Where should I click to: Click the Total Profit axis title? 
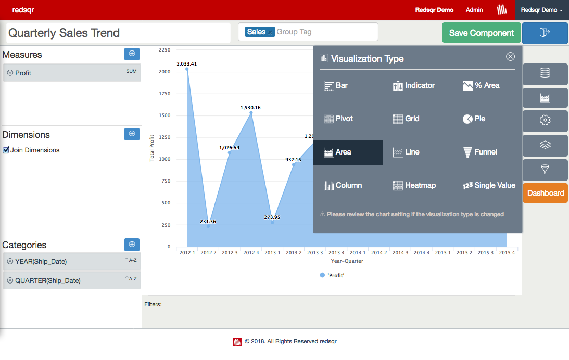[x=151, y=148]
